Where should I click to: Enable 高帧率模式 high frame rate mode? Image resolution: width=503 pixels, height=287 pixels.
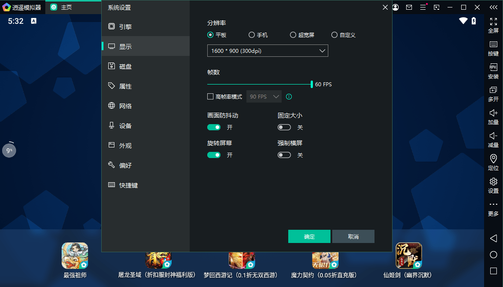210,96
